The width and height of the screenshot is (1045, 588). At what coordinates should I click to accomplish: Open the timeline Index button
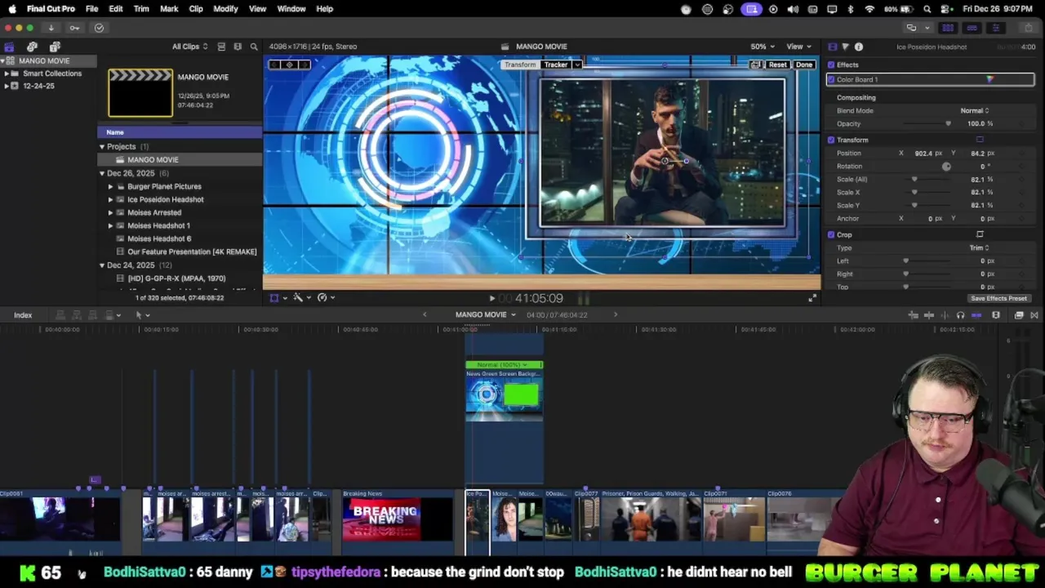pos(23,315)
